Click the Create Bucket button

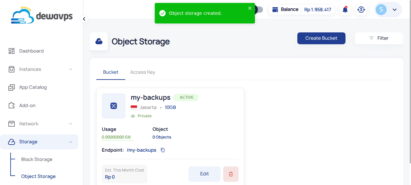(321, 38)
